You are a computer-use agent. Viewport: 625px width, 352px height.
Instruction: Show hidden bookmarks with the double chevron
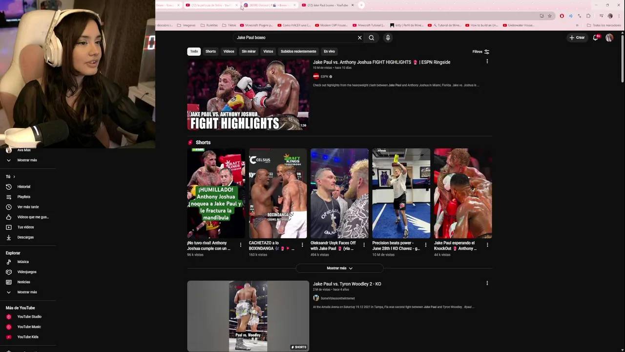577,25
